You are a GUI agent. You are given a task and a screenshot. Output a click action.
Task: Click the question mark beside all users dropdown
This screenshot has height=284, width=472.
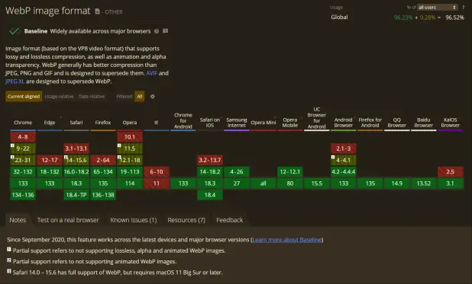pyautogui.click(x=464, y=7)
